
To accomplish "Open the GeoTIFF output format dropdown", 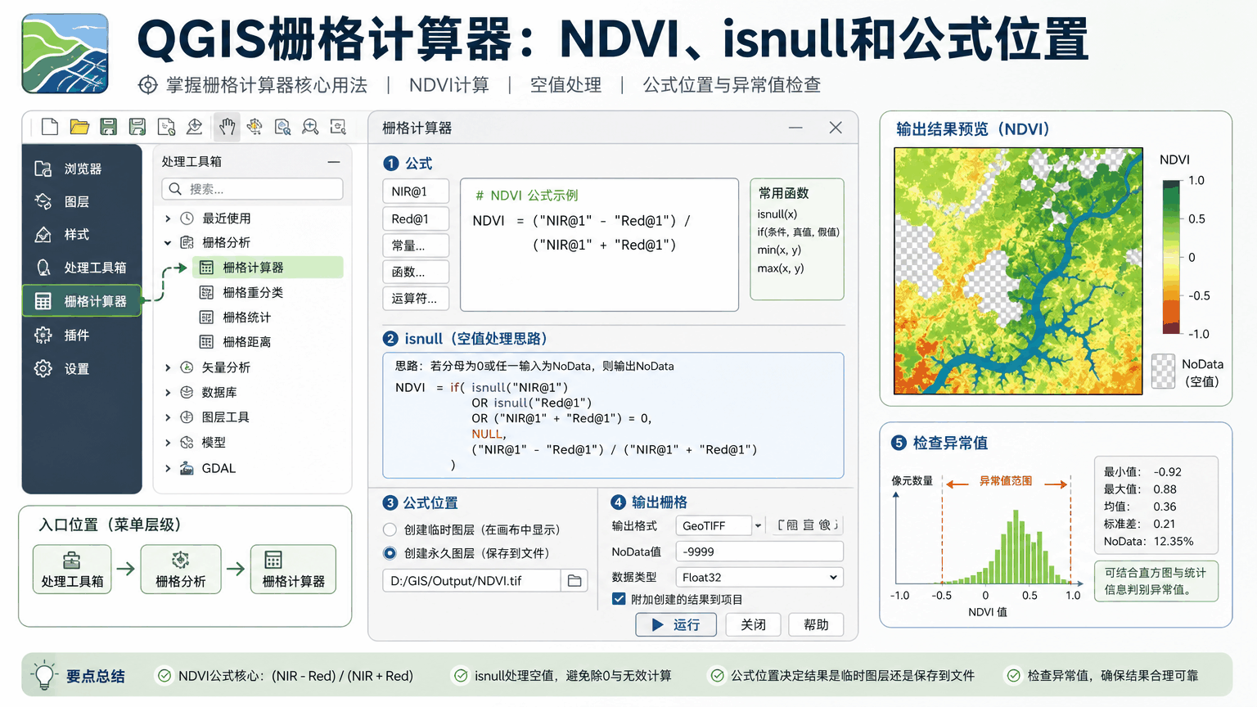I will click(719, 525).
